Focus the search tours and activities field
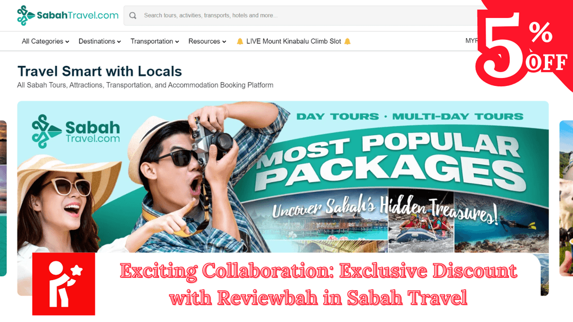This screenshot has height=322, width=573. point(300,15)
